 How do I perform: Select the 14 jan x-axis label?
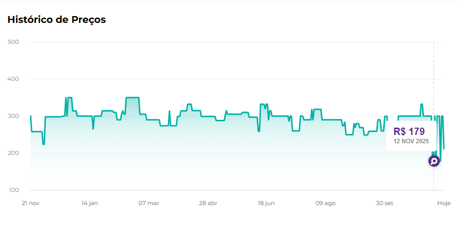(x=90, y=203)
